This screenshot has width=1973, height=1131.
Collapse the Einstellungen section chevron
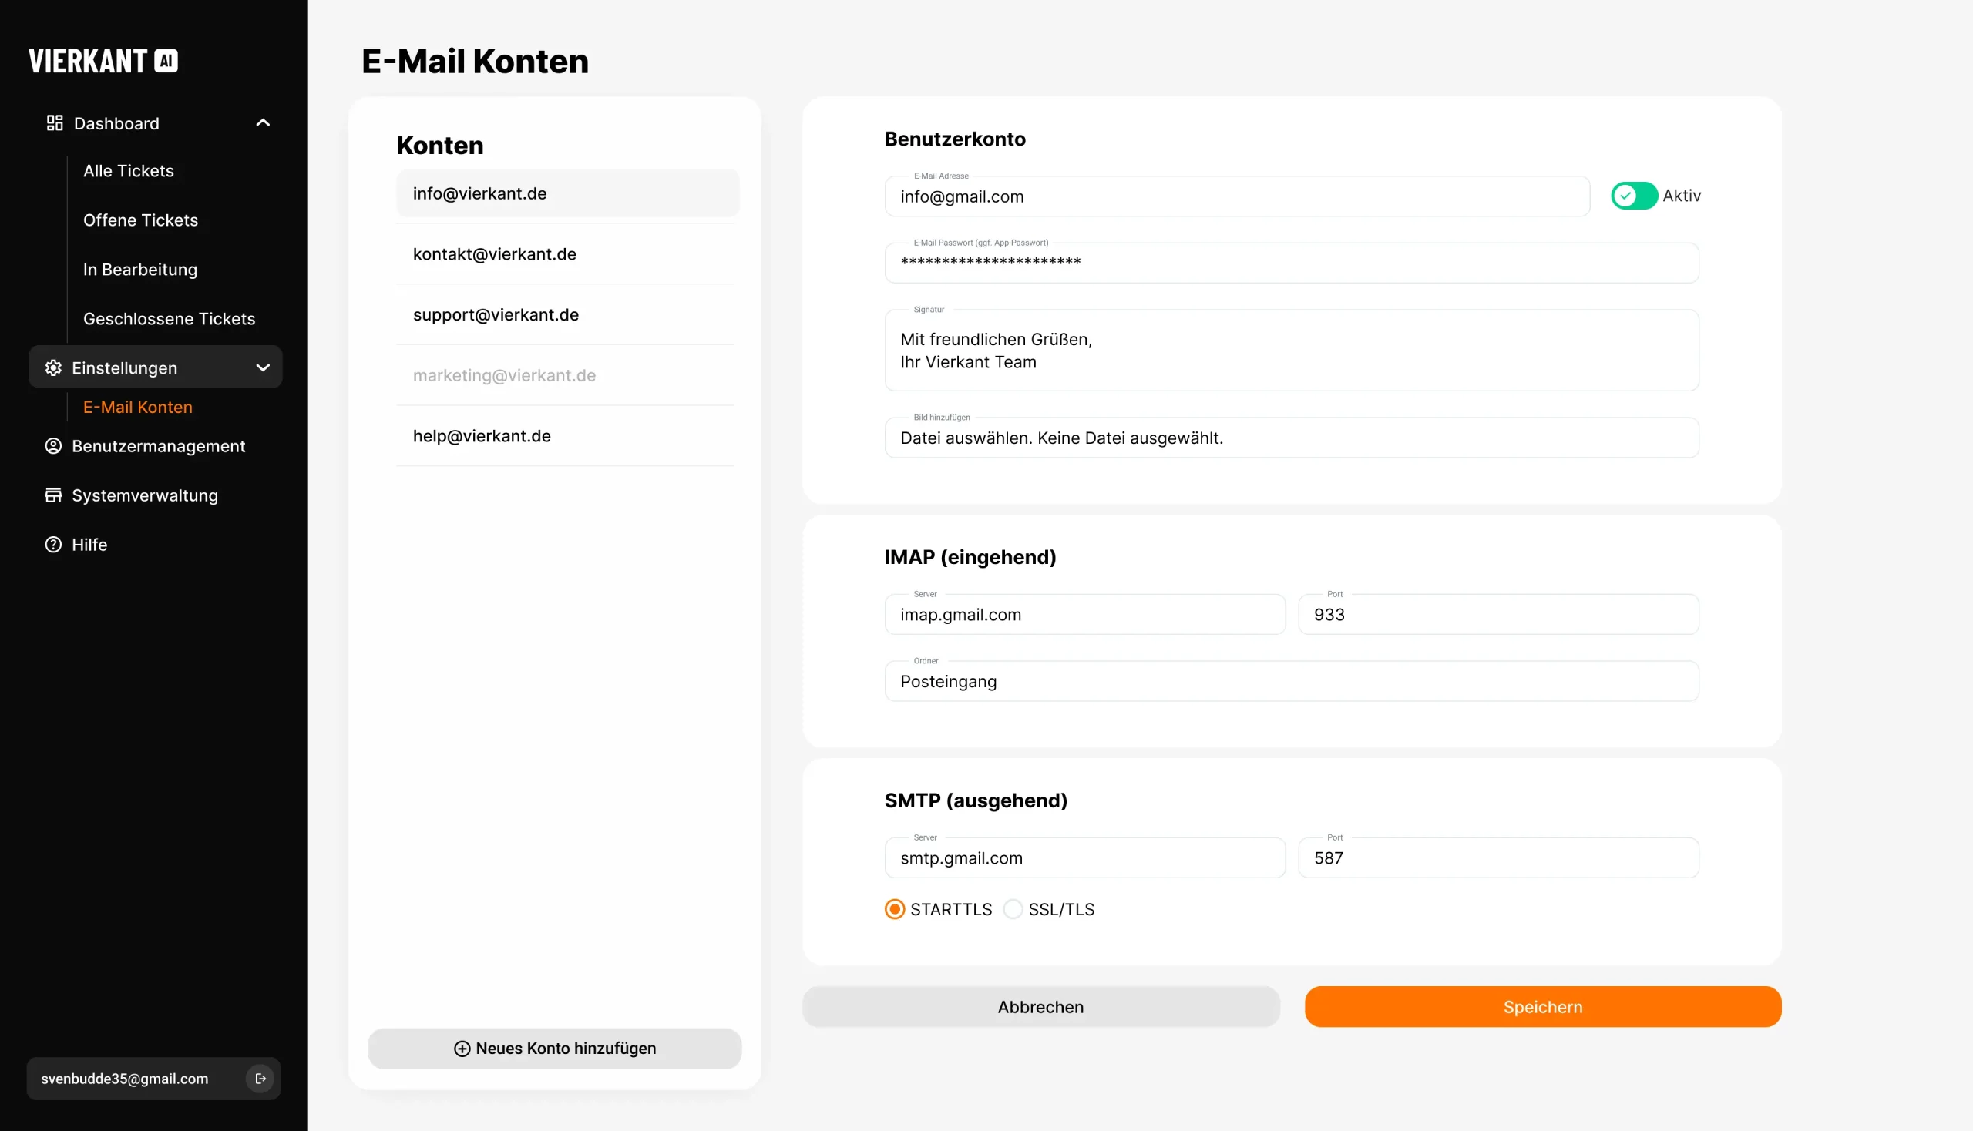(263, 367)
